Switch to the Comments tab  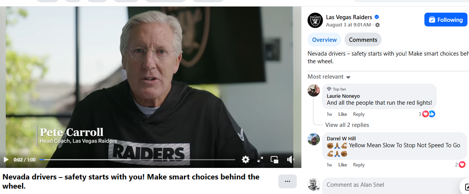tap(363, 40)
